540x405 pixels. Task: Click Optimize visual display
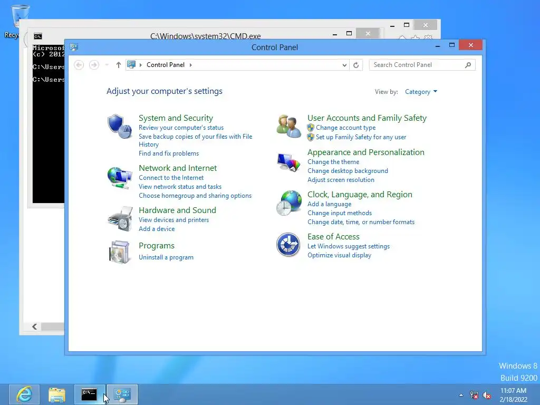pos(339,255)
